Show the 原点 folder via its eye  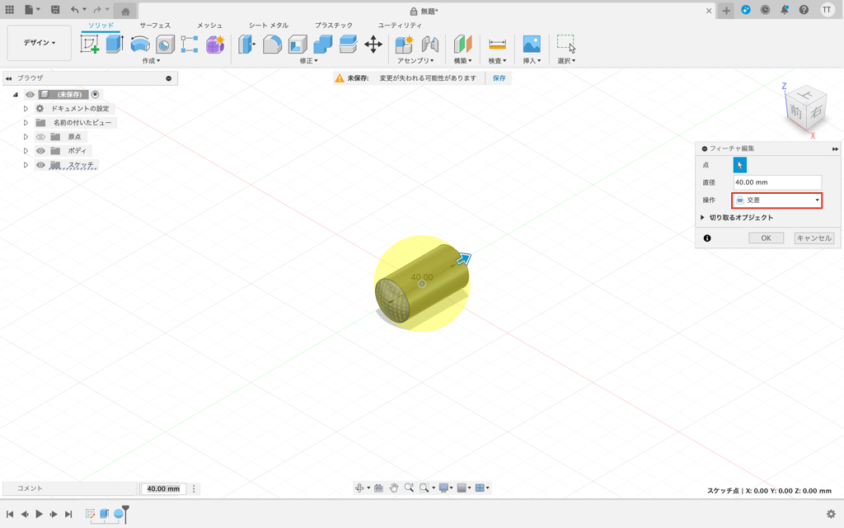(40, 137)
